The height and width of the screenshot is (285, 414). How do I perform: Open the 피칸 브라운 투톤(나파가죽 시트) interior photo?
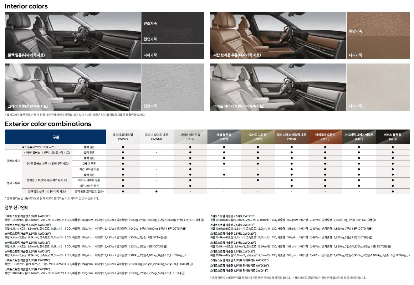tap(279, 36)
